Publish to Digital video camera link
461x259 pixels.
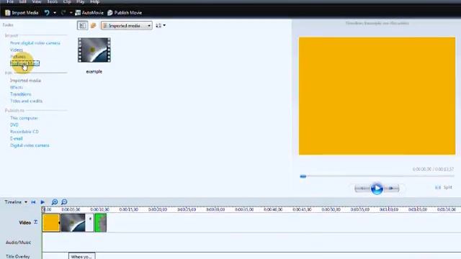(x=30, y=145)
